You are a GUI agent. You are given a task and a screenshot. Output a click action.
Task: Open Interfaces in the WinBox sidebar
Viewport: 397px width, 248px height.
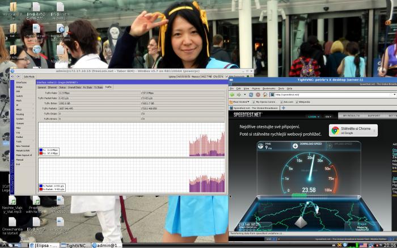coord(22,83)
